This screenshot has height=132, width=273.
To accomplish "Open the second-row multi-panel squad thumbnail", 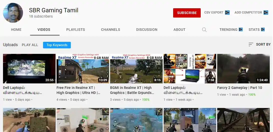I will [x=190, y=120].
